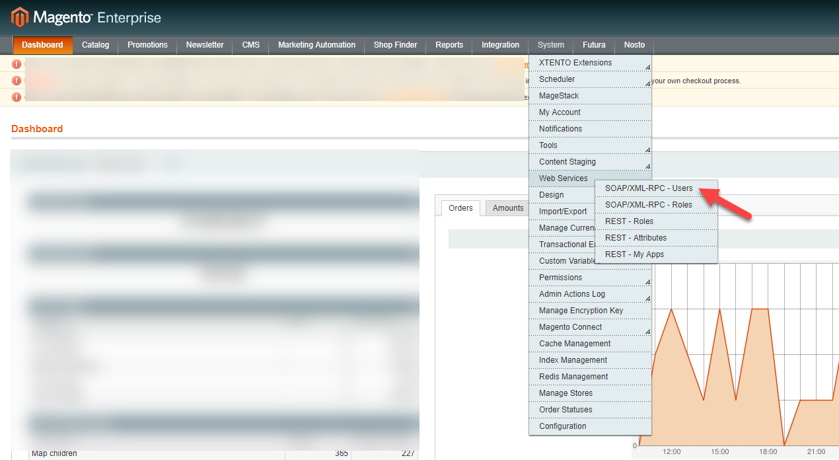Screen dimensions: 839x460
Task: Click the 15:00 label on the chart axis
Action: [x=720, y=452]
